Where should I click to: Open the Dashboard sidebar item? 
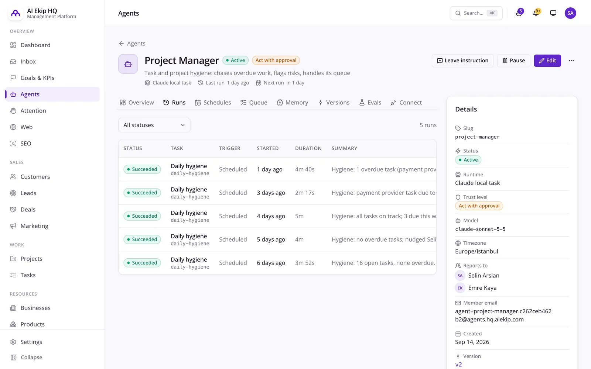click(x=52, y=45)
